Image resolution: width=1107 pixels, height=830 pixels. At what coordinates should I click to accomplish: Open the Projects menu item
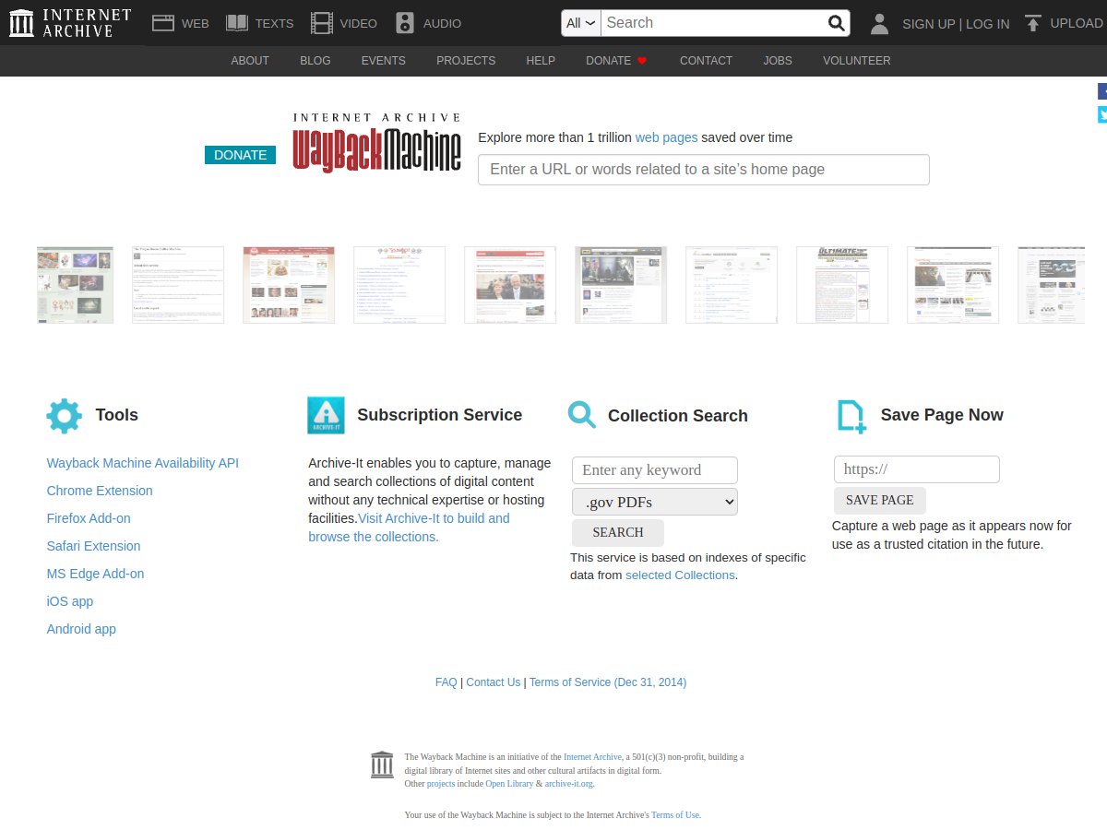[x=466, y=61]
